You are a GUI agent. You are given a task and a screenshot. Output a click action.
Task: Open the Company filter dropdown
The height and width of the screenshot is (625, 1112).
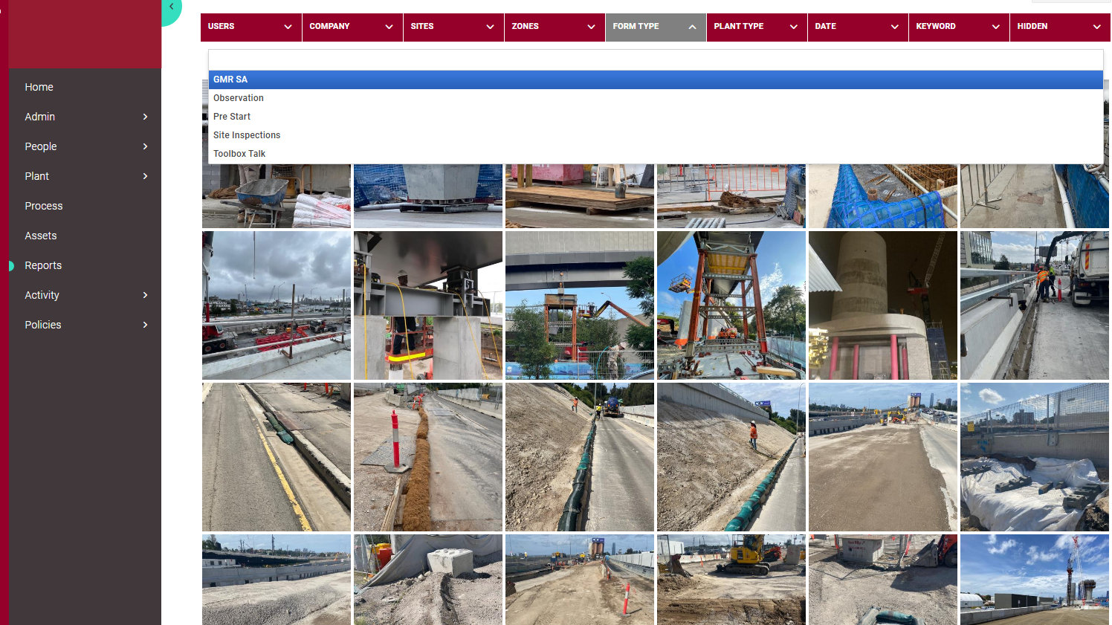(x=352, y=27)
